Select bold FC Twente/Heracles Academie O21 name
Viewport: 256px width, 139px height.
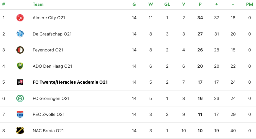tap(70, 82)
